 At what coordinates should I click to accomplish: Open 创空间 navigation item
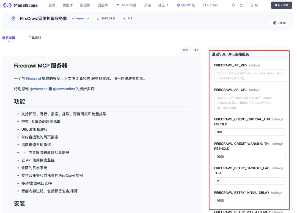click(103, 5)
